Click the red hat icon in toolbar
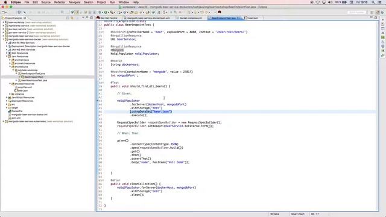Image resolution: width=386 pixels, height=217 pixels. [220, 12]
